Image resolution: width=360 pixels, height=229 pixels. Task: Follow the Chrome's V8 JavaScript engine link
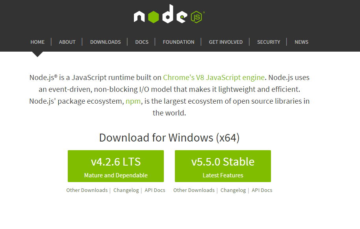click(x=214, y=77)
